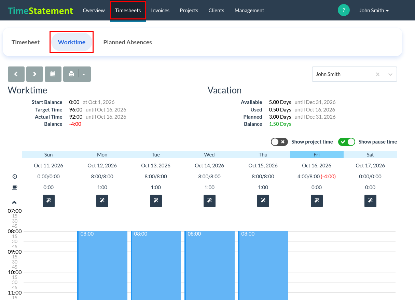Click the Oct 16, 2026 date
The height and width of the screenshot is (300, 415).
click(x=317, y=166)
